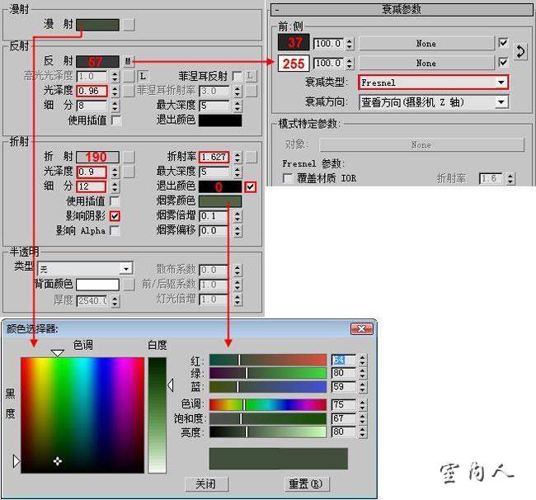Click the 烟雾倍增 spinner arrows
The image size is (536, 500).
click(x=237, y=216)
